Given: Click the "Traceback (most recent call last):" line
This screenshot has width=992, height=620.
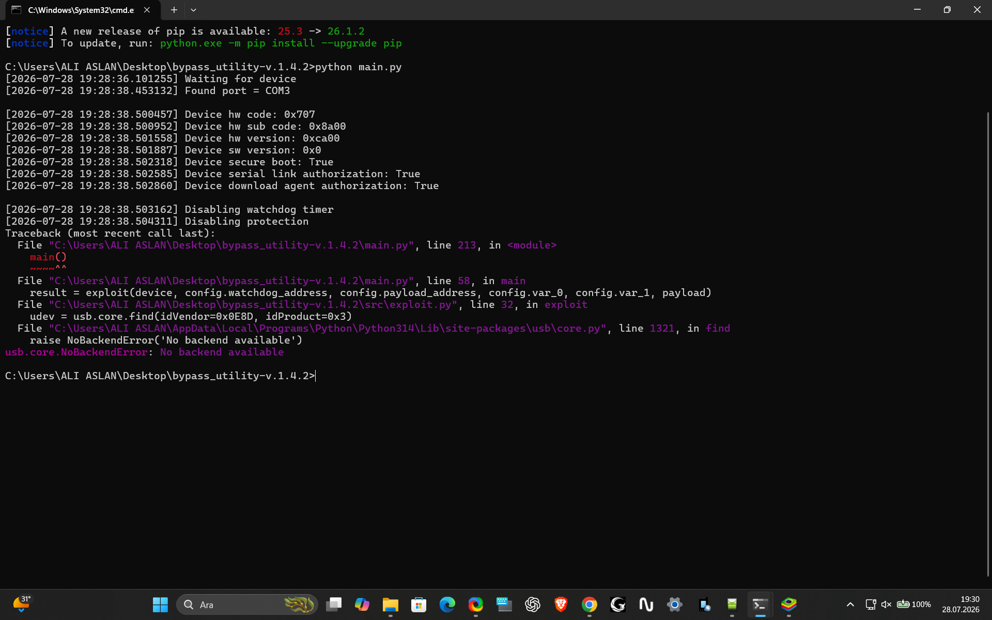Looking at the screenshot, I should 110,234.
